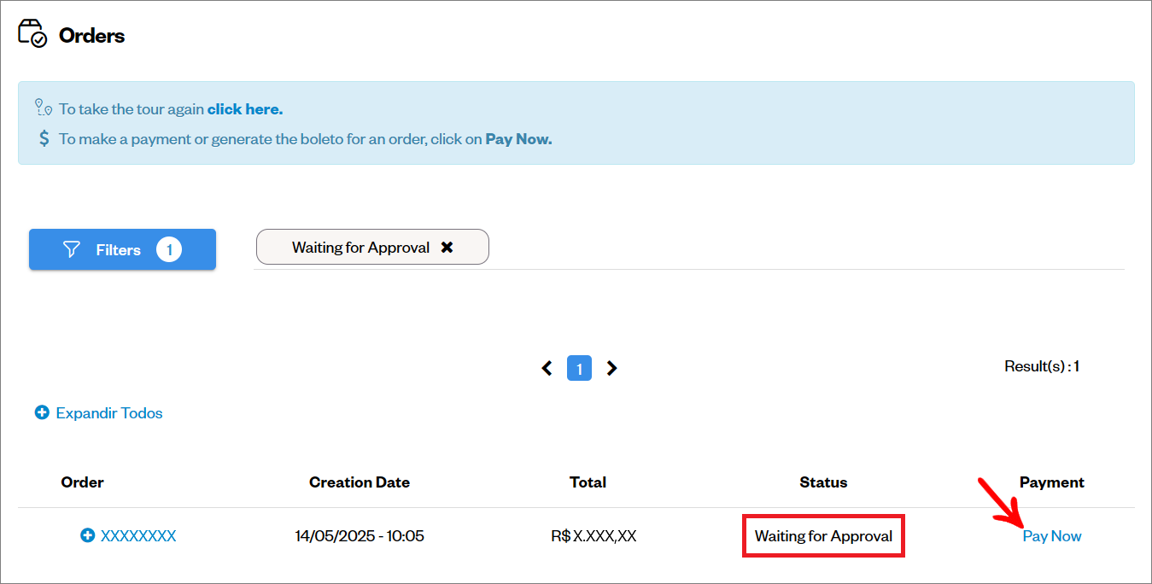
Task: Click the Orders page title
Action: pyautogui.click(x=91, y=36)
